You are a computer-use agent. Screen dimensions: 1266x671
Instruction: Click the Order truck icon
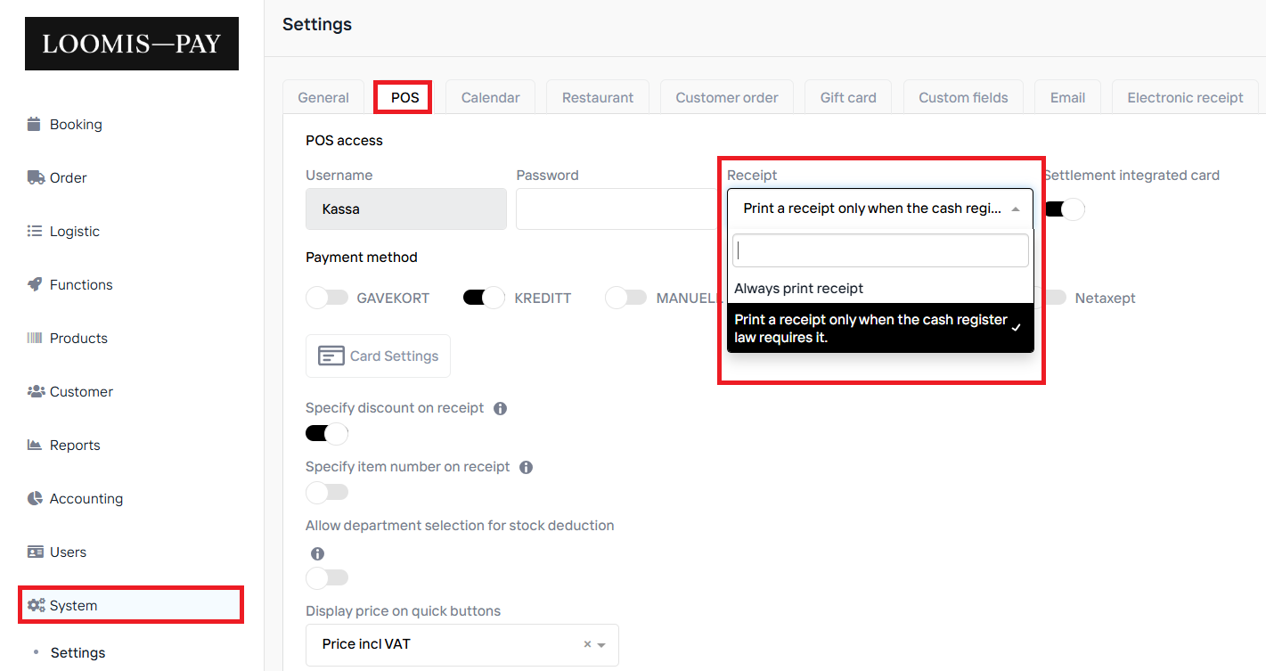coord(36,177)
